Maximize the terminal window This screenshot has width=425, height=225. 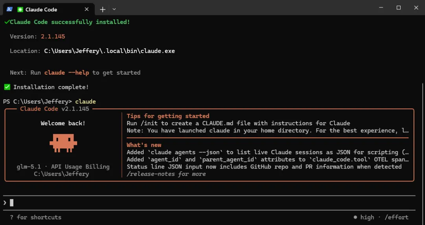tap(398, 8)
